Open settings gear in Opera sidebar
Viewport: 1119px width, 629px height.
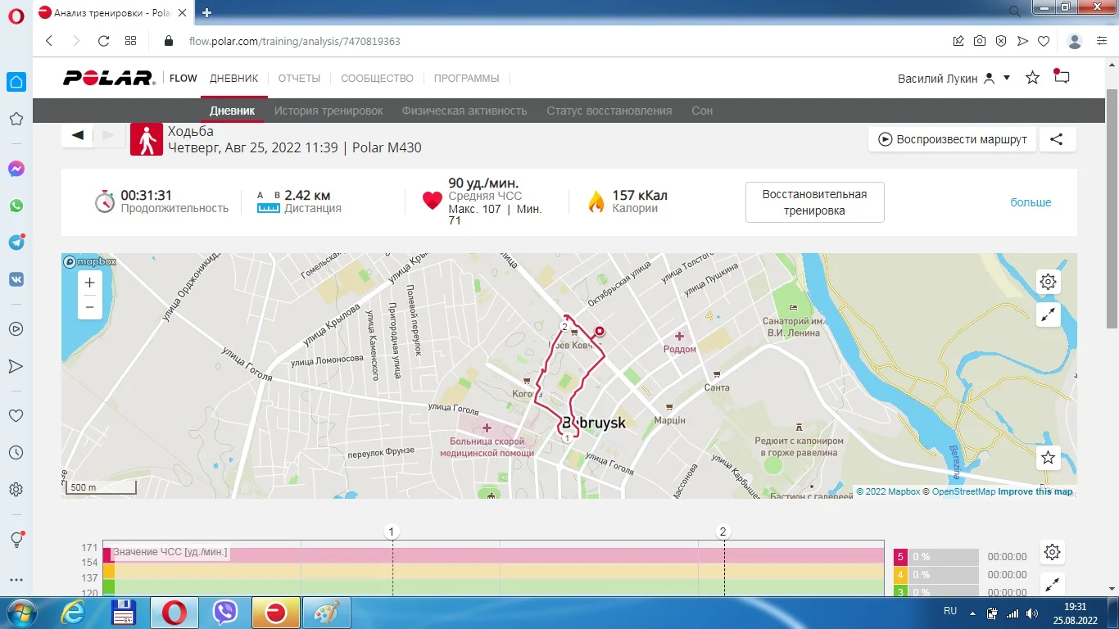[x=16, y=490]
